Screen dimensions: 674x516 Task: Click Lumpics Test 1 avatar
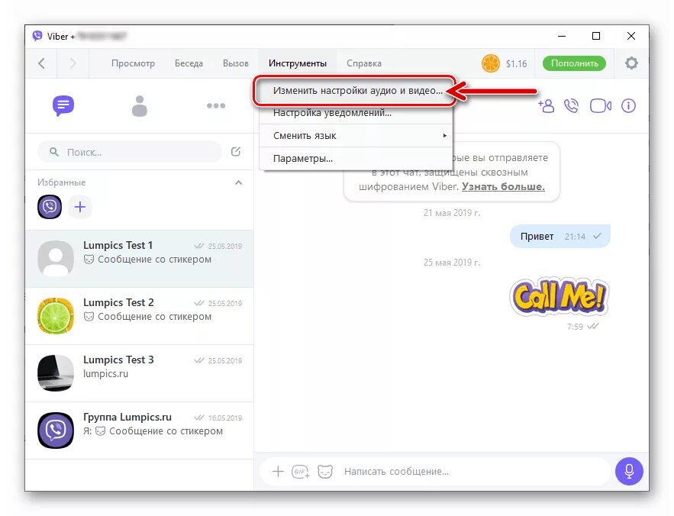tap(56, 258)
